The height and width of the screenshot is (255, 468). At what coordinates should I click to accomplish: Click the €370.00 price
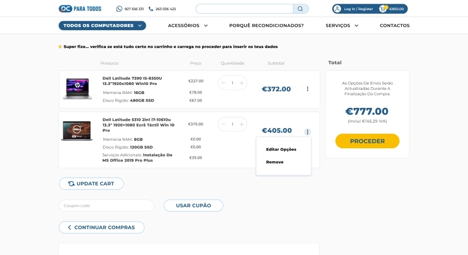pyautogui.click(x=196, y=124)
